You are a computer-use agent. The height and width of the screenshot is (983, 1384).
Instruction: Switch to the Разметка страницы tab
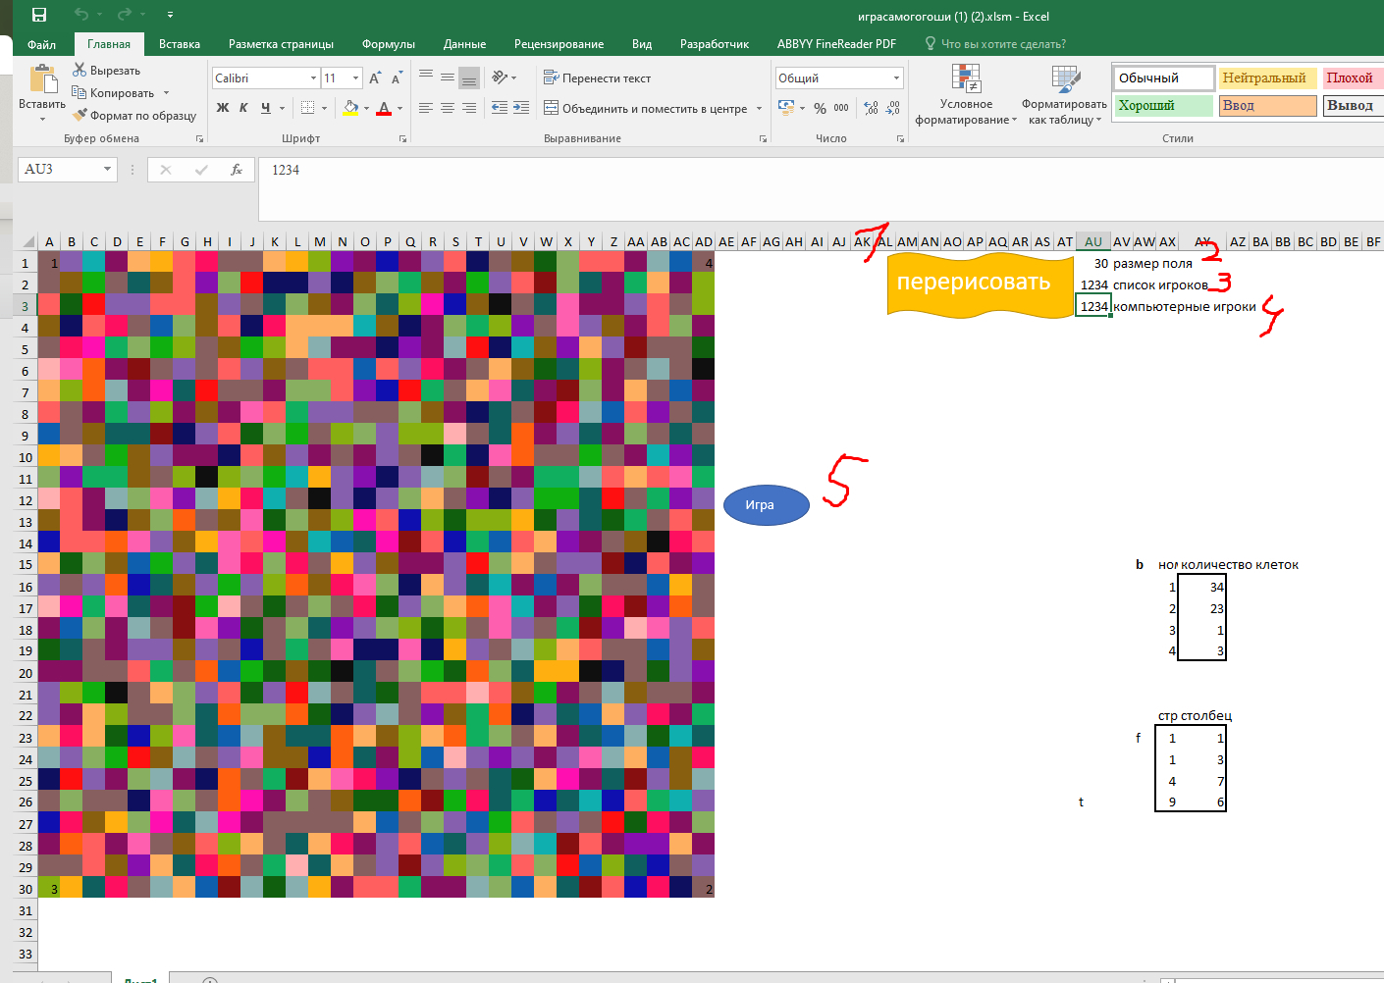point(281,44)
